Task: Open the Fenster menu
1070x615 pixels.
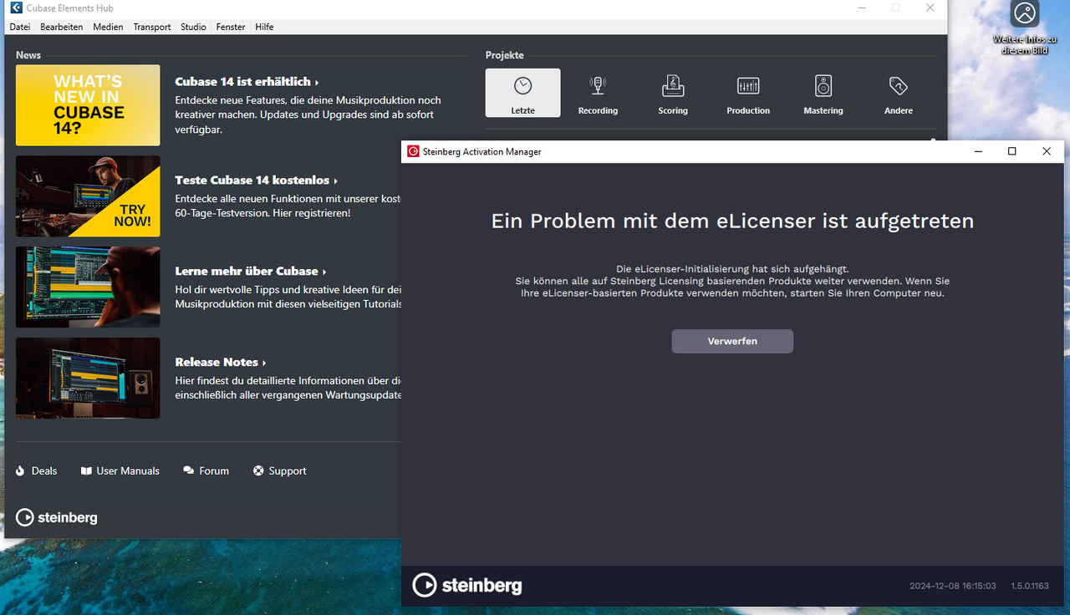Action: 231,27
